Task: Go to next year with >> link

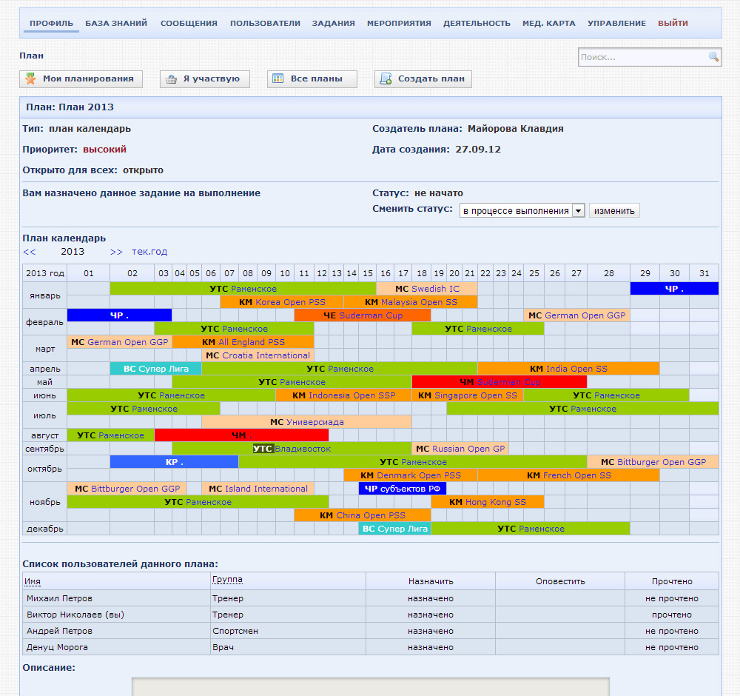Action: click(x=116, y=252)
